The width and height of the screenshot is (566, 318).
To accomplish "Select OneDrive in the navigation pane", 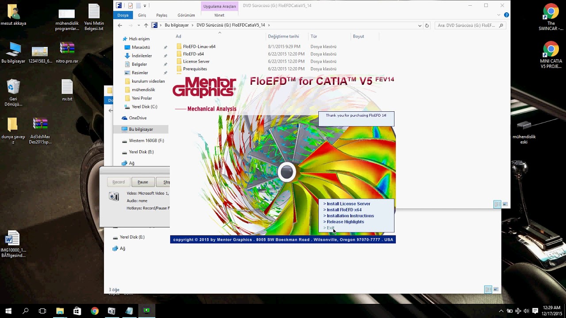I will [138, 118].
